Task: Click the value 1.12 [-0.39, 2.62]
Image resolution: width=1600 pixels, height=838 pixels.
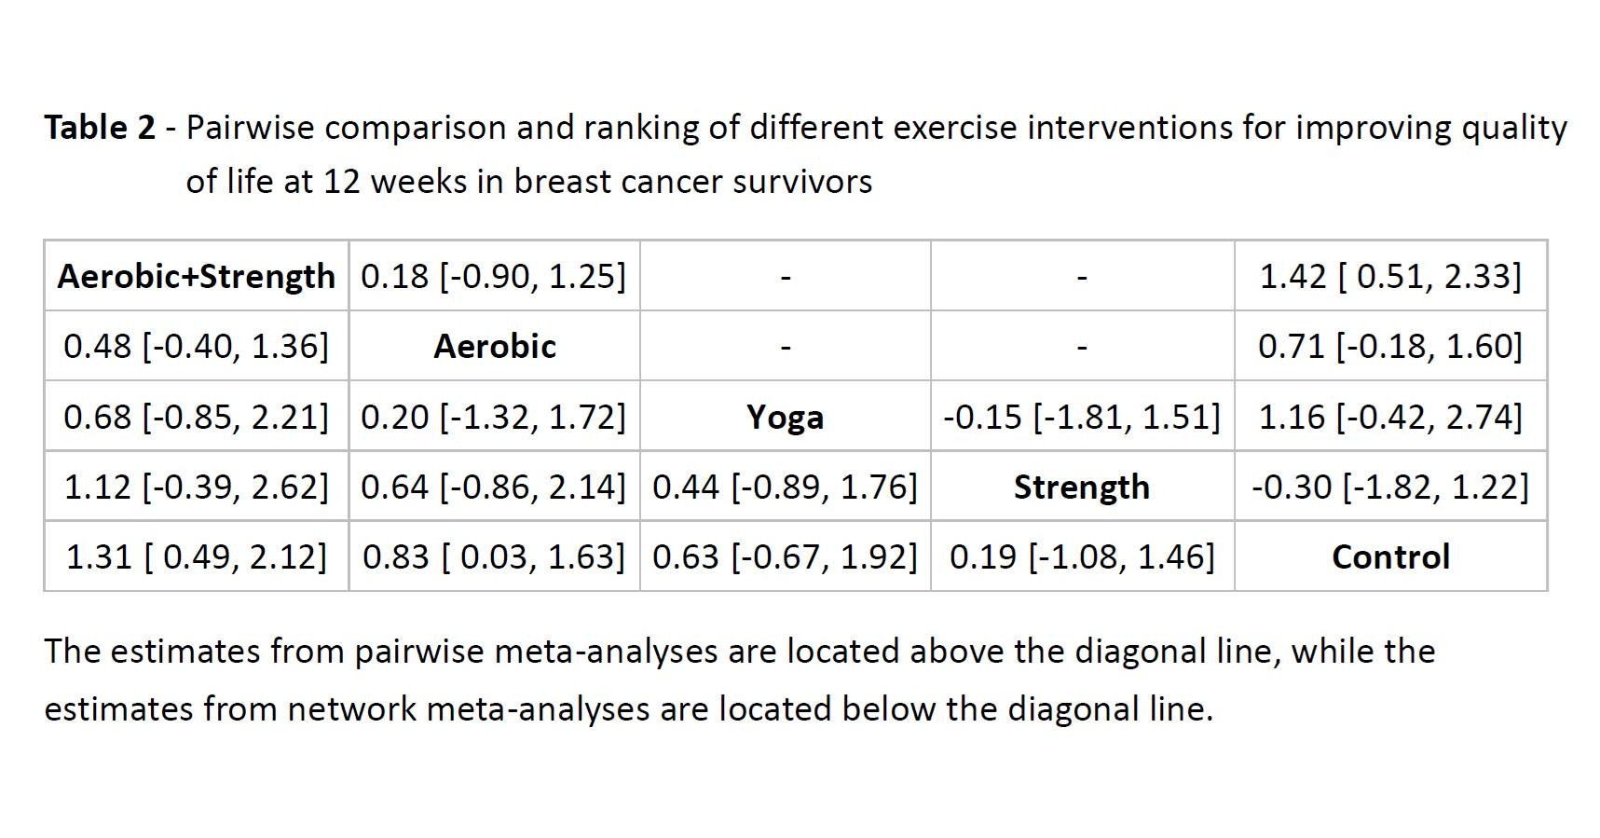Action: click(x=196, y=487)
